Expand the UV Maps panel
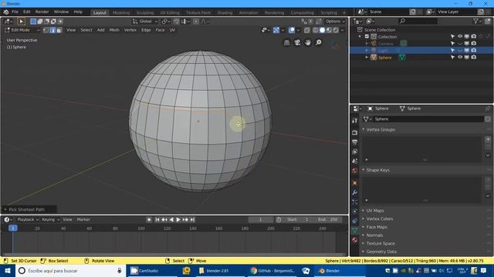This screenshot has width=494, height=277. click(x=375, y=210)
